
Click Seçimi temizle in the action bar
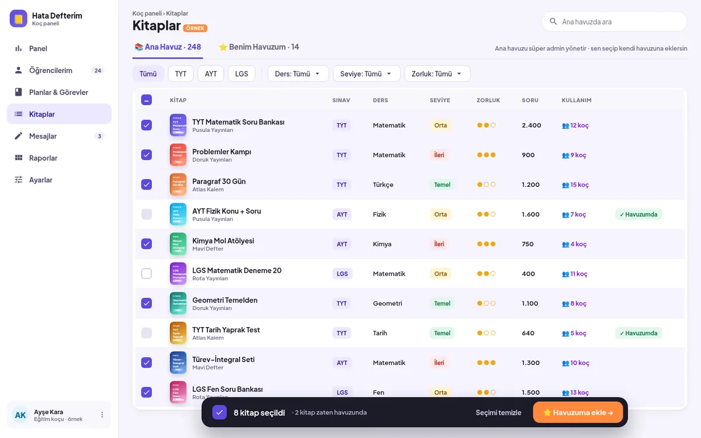(498, 412)
